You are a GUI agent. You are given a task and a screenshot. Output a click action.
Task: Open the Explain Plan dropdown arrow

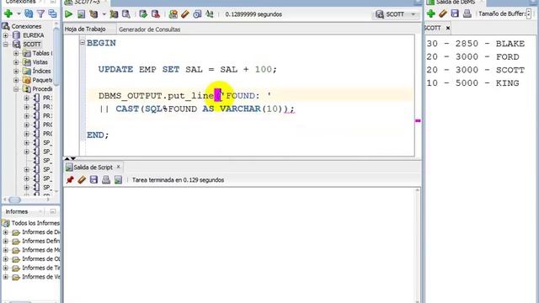(x=104, y=14)
